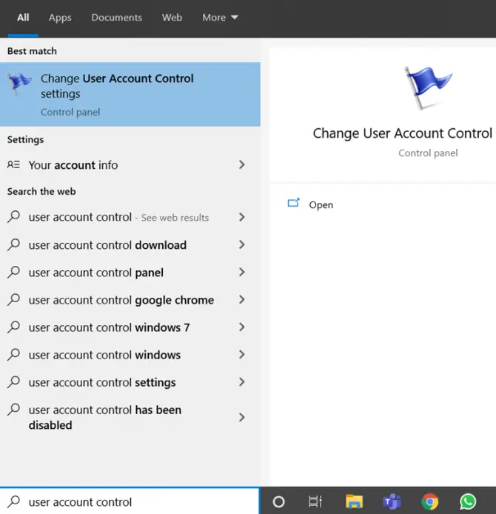496x514 pixels.
Task: Click the blue flag icon in best match
Action: (19, 84)
